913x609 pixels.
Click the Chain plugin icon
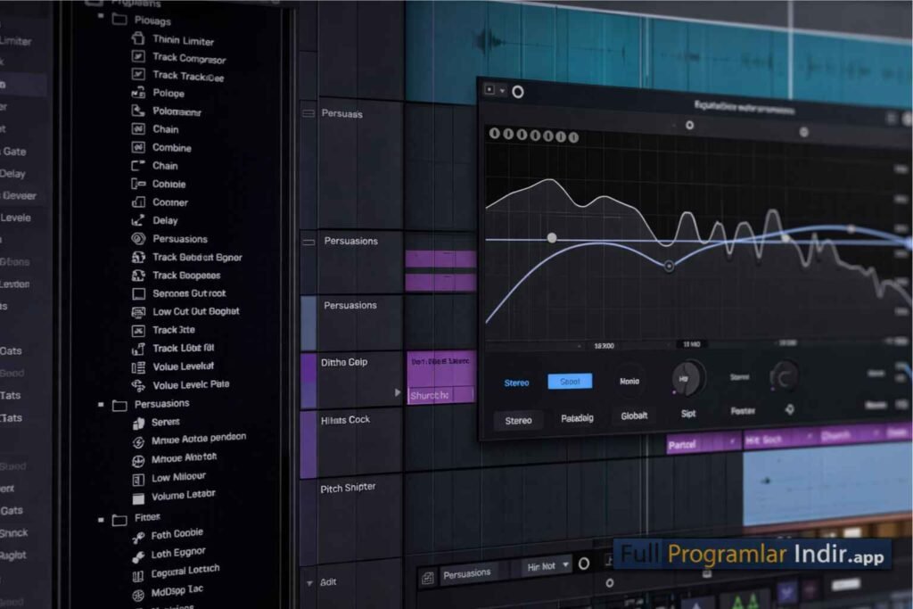pyautogui.click(x=138, y=129)
